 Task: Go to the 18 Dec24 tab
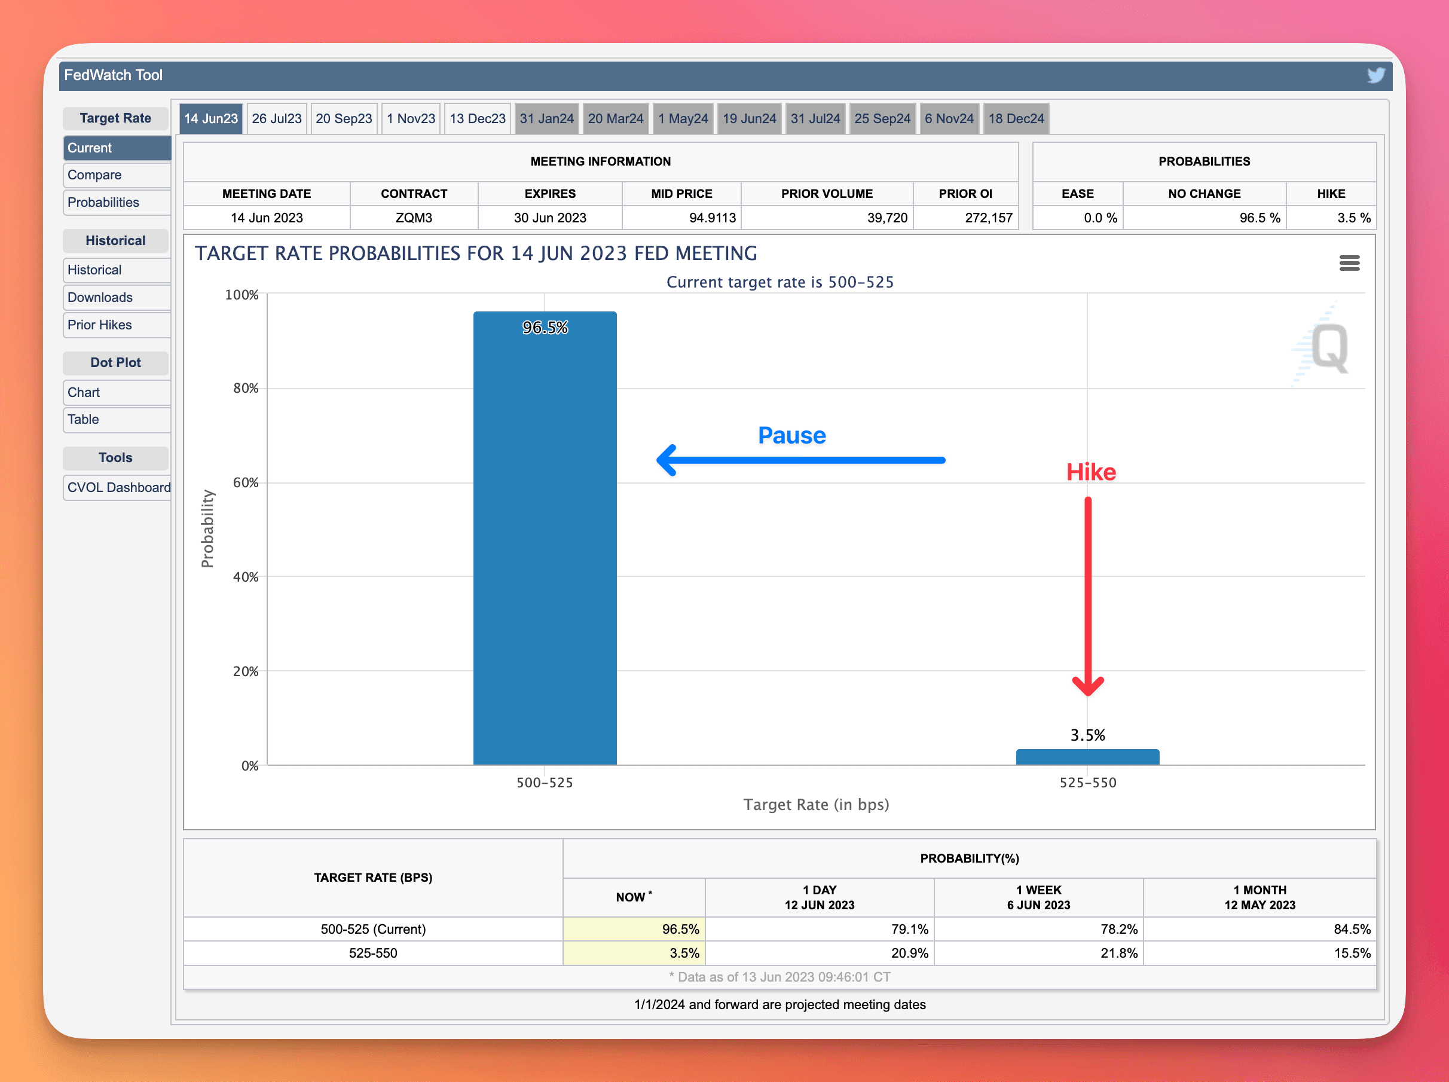(1016, 118)
